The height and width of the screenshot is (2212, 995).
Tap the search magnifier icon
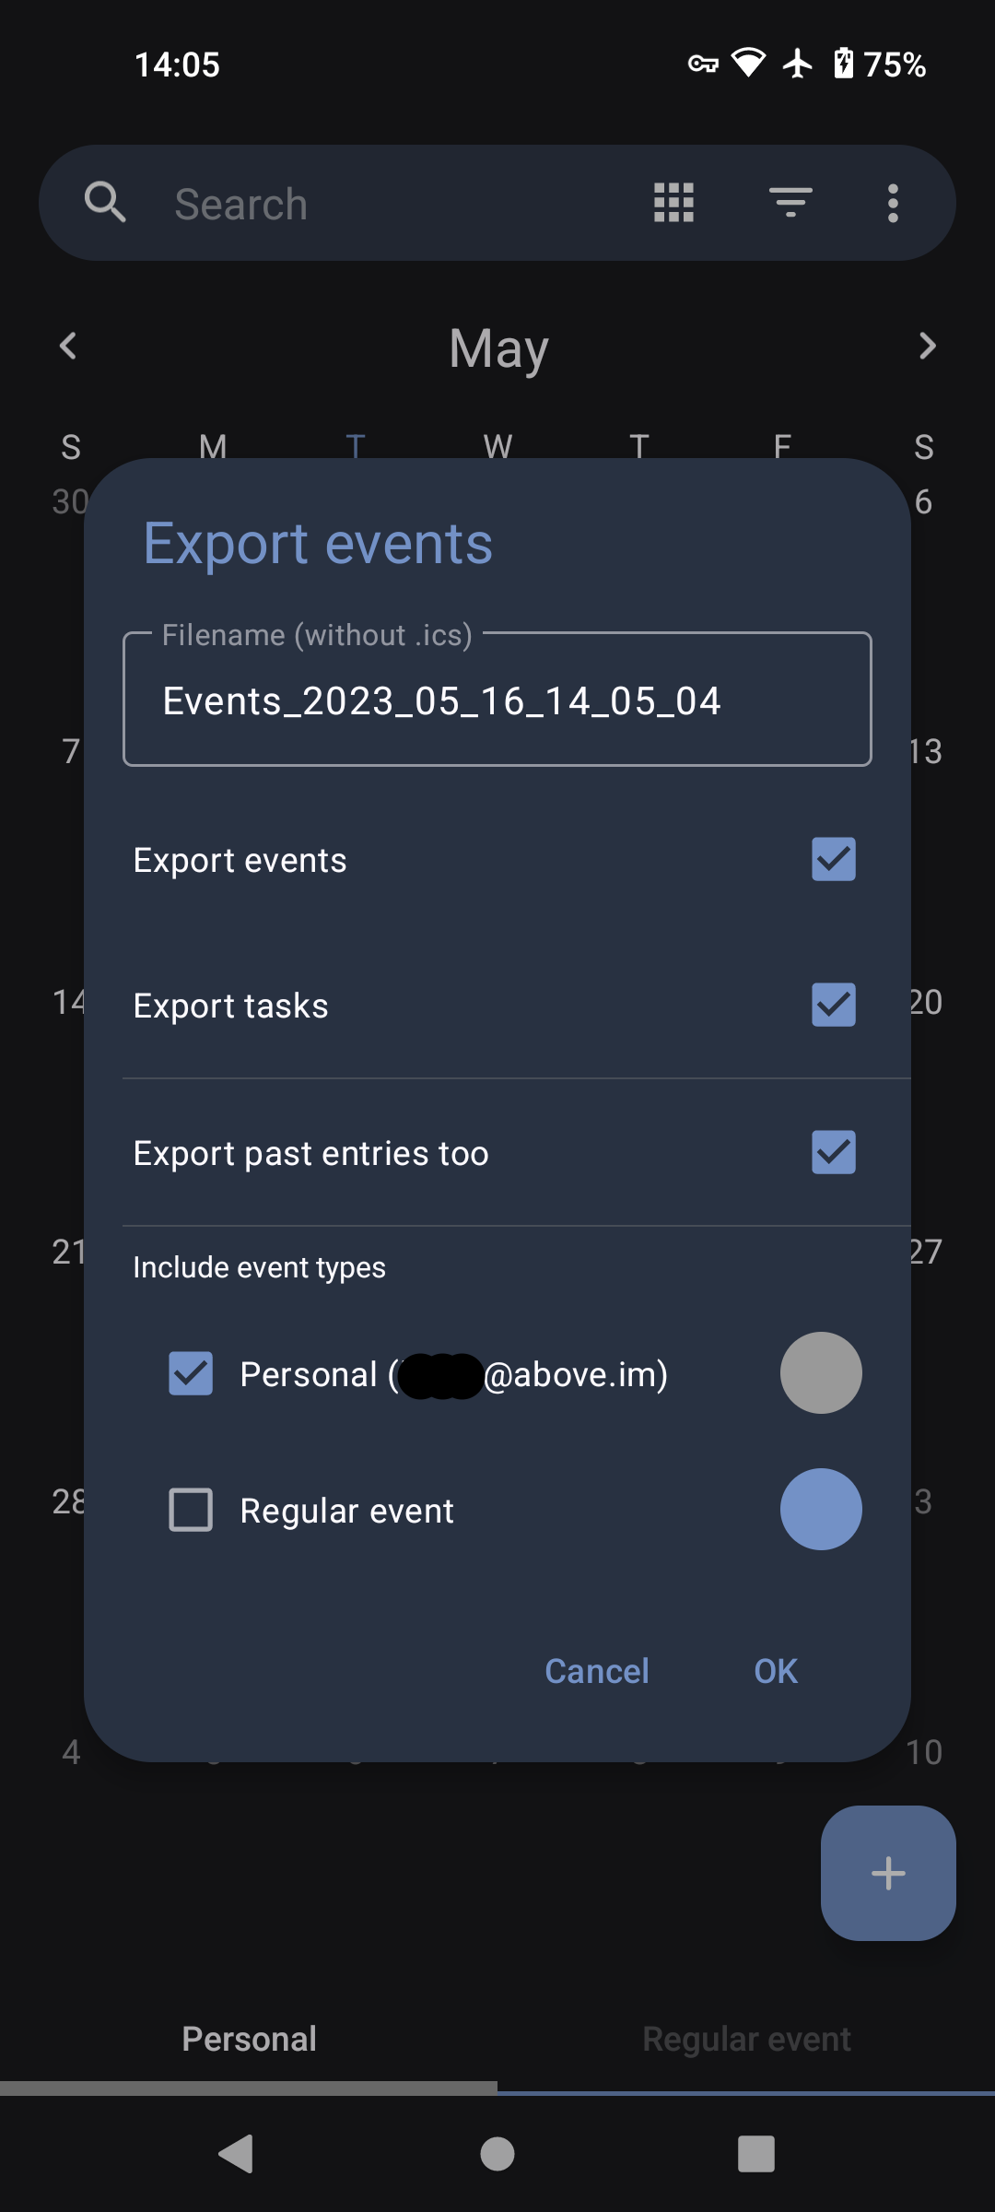pyautogui.click(x=105, y=202)
